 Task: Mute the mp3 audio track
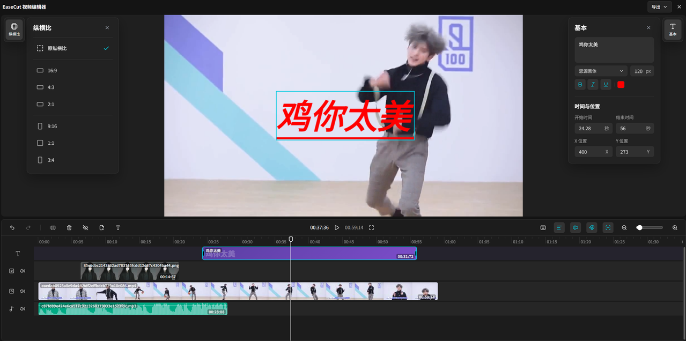pos(23,309)
